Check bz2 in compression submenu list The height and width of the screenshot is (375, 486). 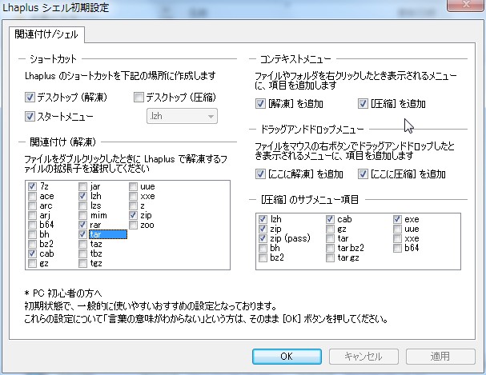click(x=263, y=257)
